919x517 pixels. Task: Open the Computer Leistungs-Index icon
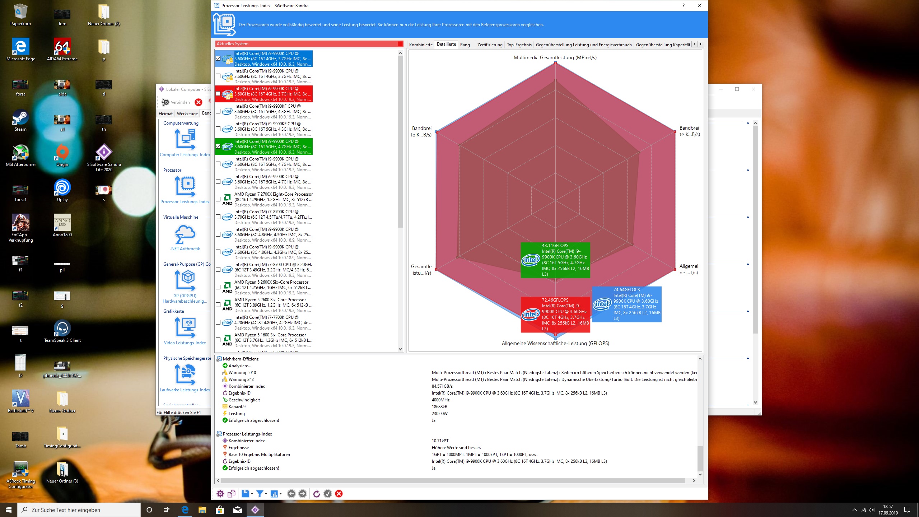[185, 139]
